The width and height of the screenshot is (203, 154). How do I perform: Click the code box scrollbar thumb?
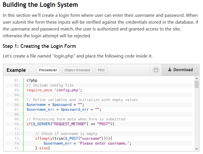click(x=196, y=84)
